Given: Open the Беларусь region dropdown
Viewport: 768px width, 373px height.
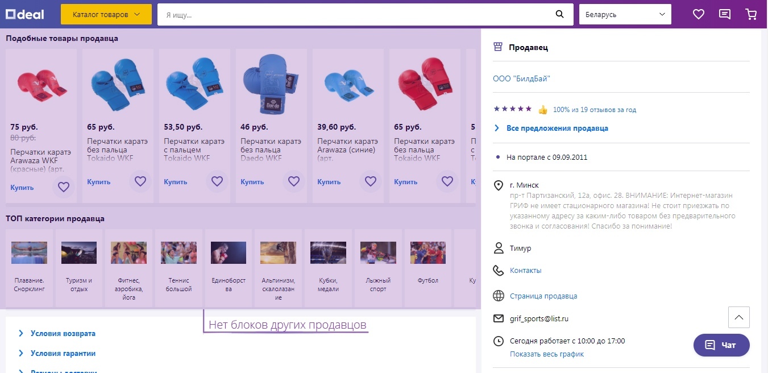Looking at the screenshot, I should point(625,14).
